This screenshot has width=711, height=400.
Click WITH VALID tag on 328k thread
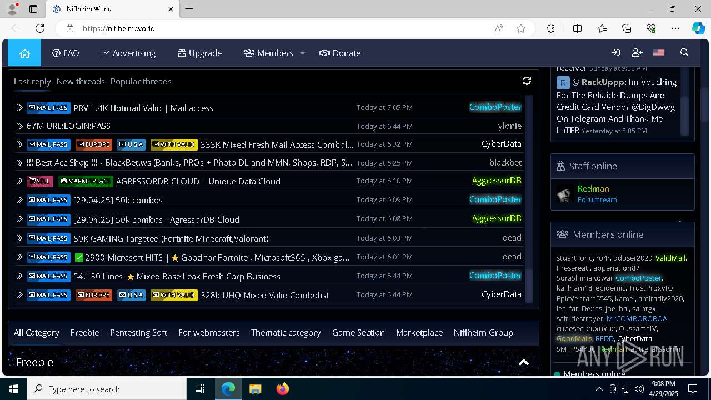pos(174,295)
